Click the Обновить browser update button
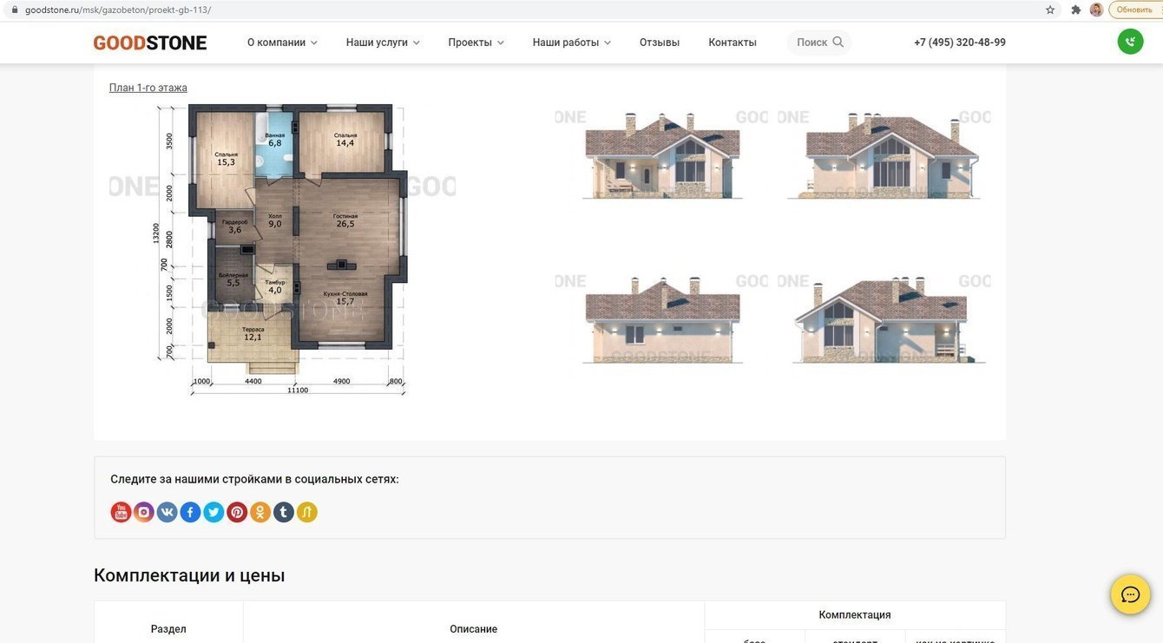 click(1134, 10)
